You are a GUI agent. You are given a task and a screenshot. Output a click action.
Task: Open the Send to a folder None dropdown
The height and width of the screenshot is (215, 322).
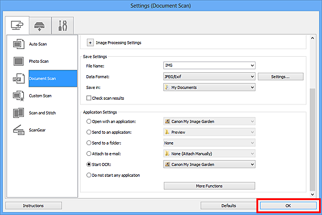tap(209, 143)
